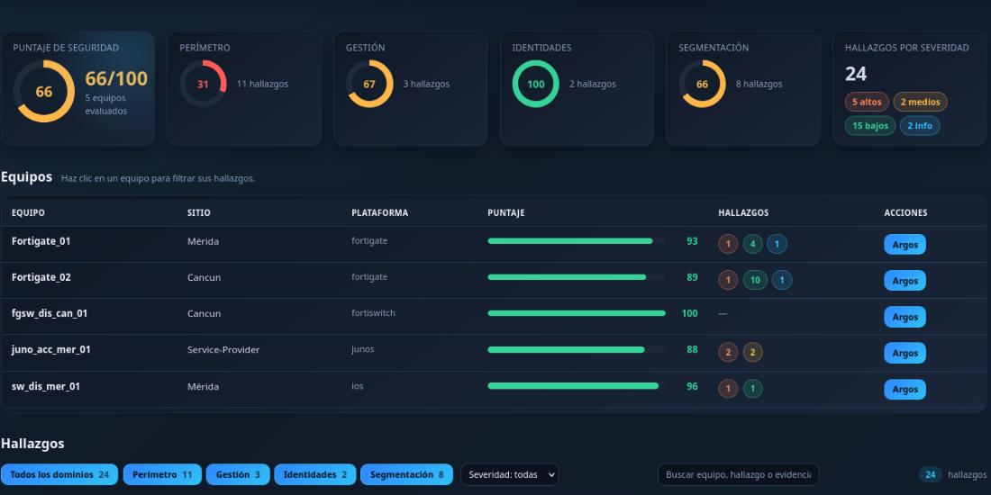Click the red badge 1 for Fortigate_01
Screen dimensions: 991x495
point(728,244)
